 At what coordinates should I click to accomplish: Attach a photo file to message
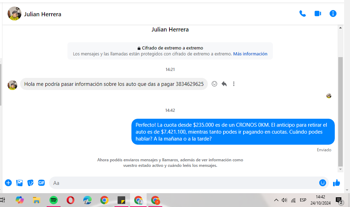pos(19,183)
